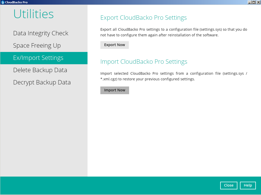
Task: Click the Export Now button
Action: [114, 45]
